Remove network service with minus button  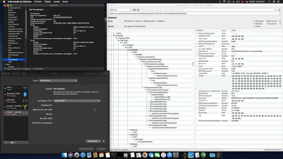point(9,142)
